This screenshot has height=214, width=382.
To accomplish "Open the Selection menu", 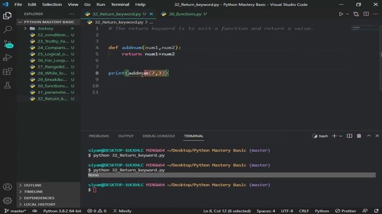I will (x=52, y=5).
